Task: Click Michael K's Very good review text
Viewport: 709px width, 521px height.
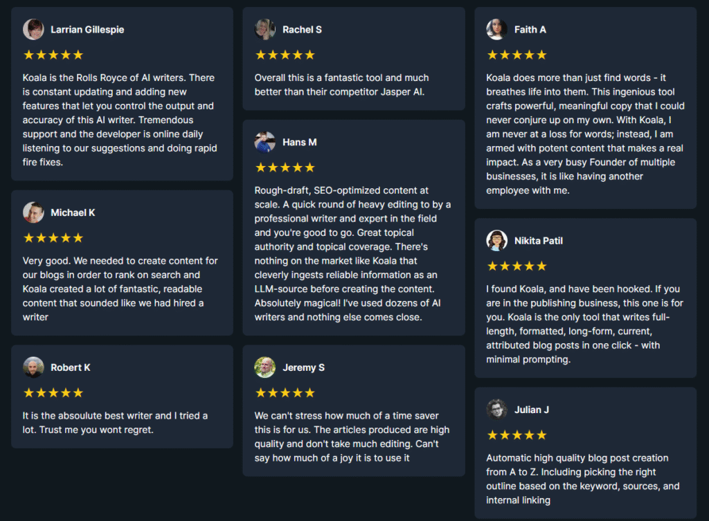Action: pos(120,289)
